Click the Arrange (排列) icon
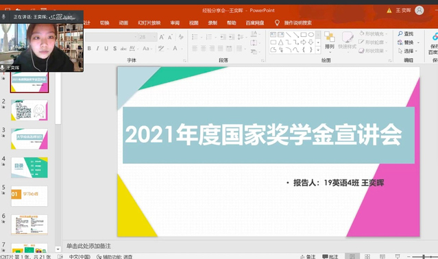 click(330, 40)
